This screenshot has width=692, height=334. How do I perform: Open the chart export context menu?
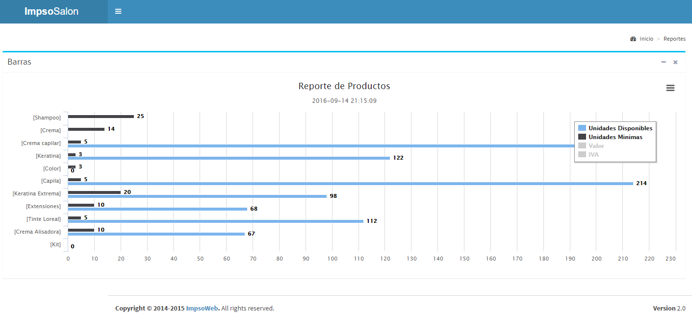coord(670,88)
